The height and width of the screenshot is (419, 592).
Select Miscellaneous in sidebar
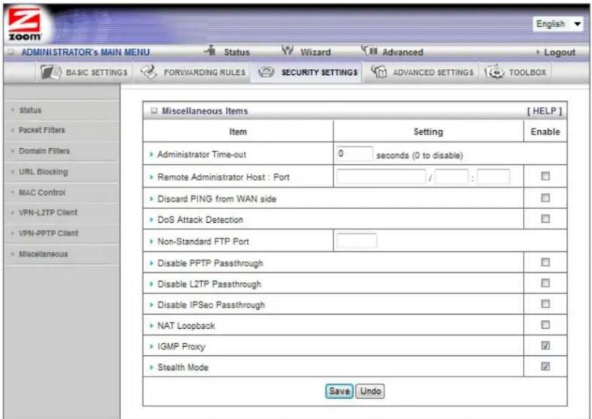[x=43, y=254]
